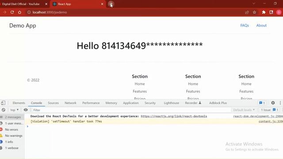This screenshot has height=159, width=283.
Task: Switch to the Adblock Plus DevTools tab
Action: click(x=218, y=103)
